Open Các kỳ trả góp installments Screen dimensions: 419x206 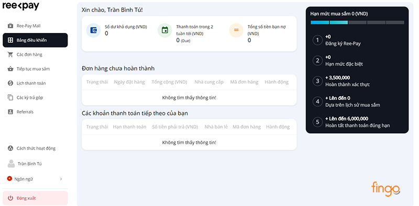(x=35, y=97)
